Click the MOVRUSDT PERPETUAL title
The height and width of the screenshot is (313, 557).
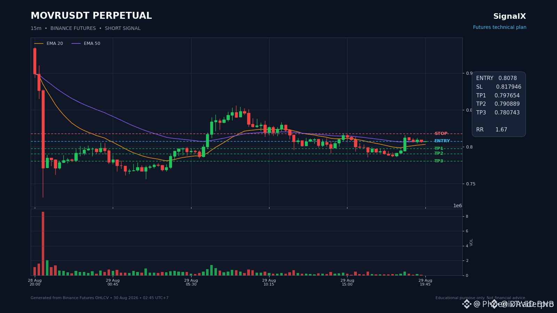click(91, 16)
